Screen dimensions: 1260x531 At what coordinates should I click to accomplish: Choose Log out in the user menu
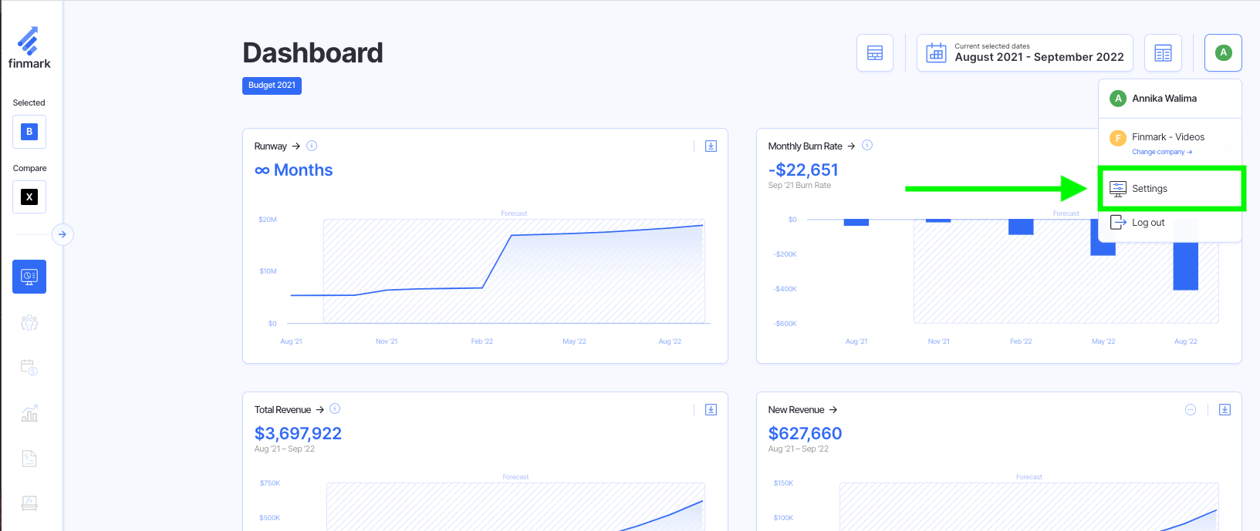(x=1147, y=223)
